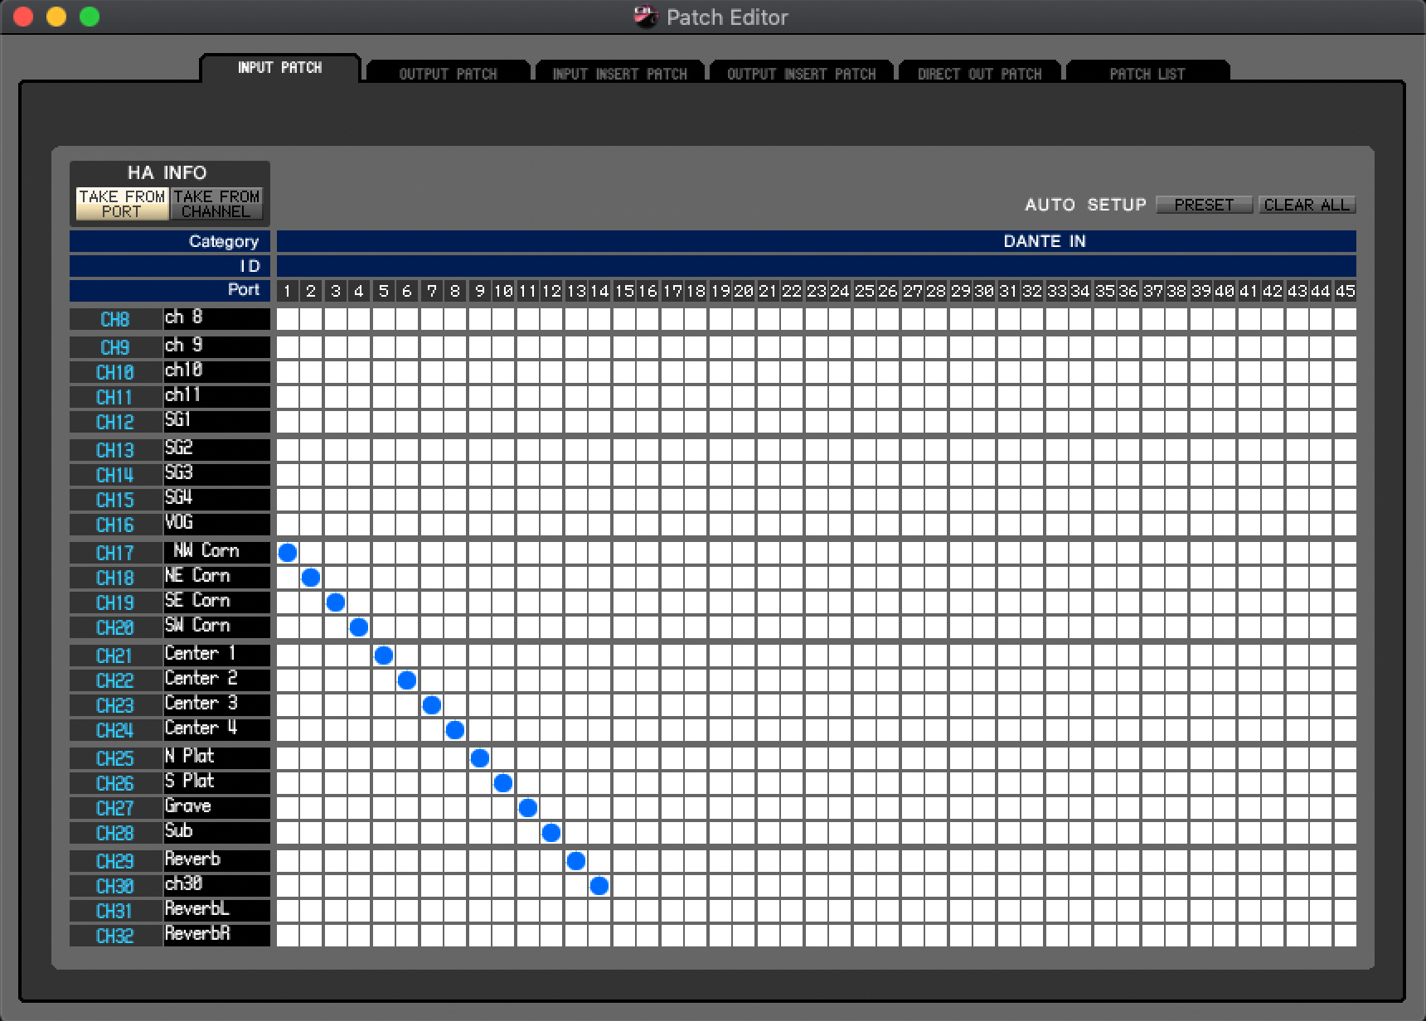
Task: Select the INPUT PATCH tab
Action: (279, 68)
